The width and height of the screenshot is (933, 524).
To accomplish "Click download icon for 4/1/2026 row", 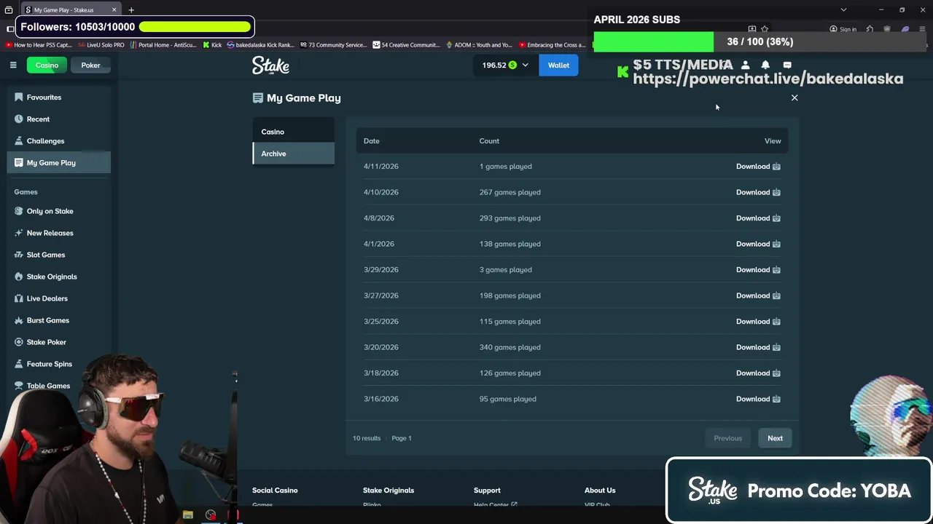I will tap(776, 244).
